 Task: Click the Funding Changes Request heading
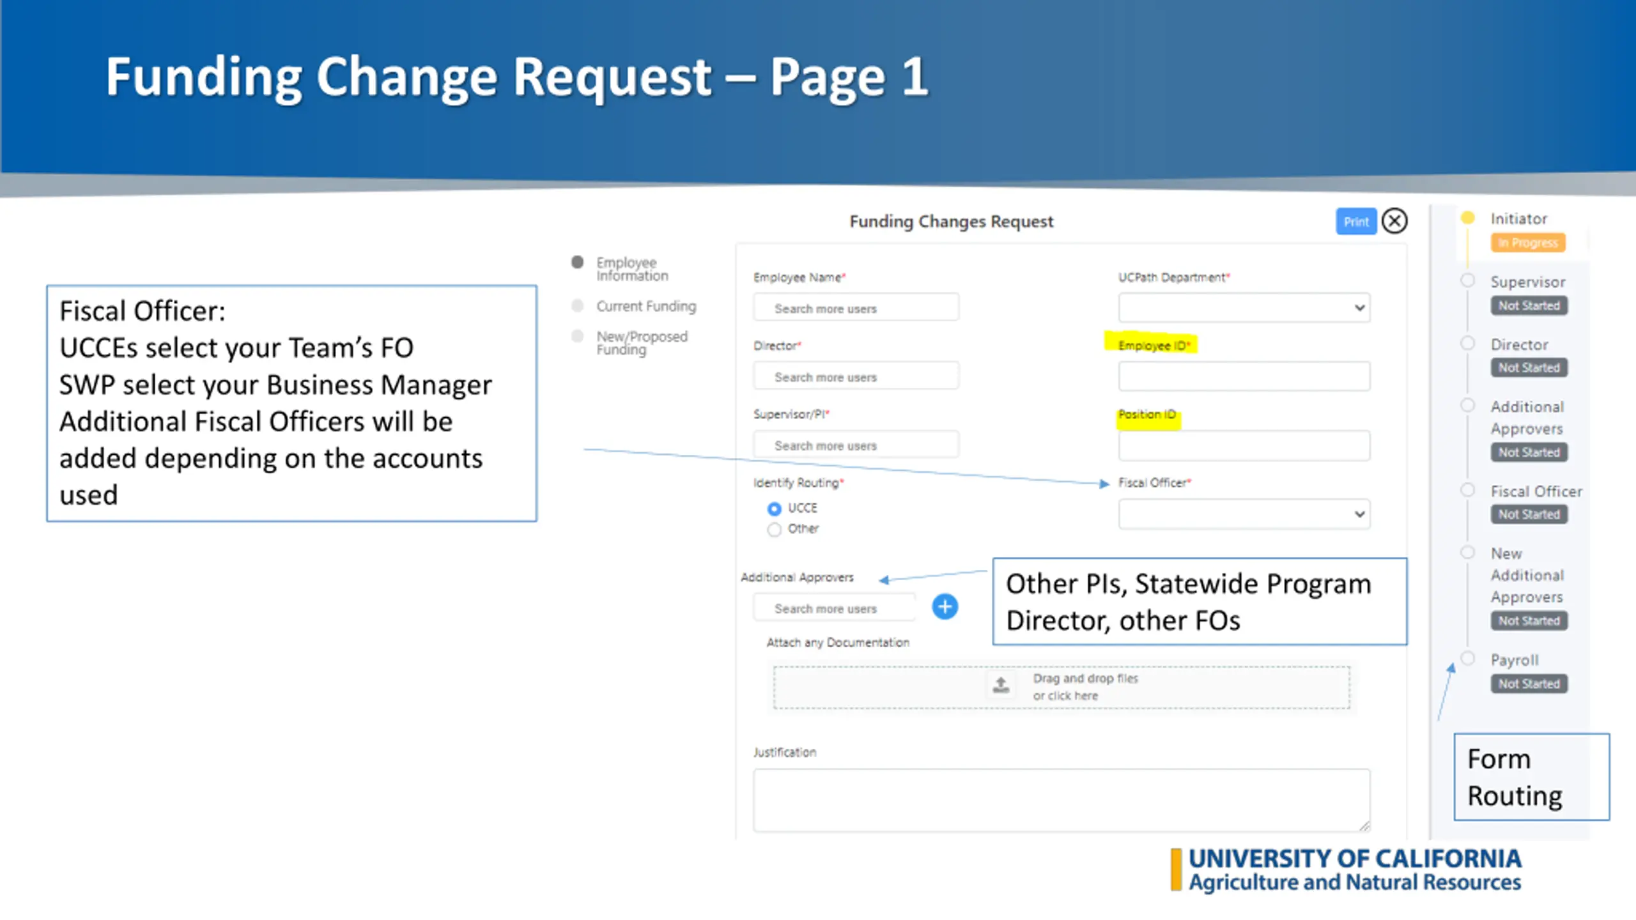(x=951, y=222)
